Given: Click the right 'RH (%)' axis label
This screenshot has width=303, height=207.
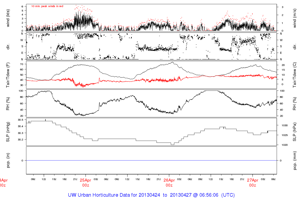Looking at the screenshot, I should point(294,104).
